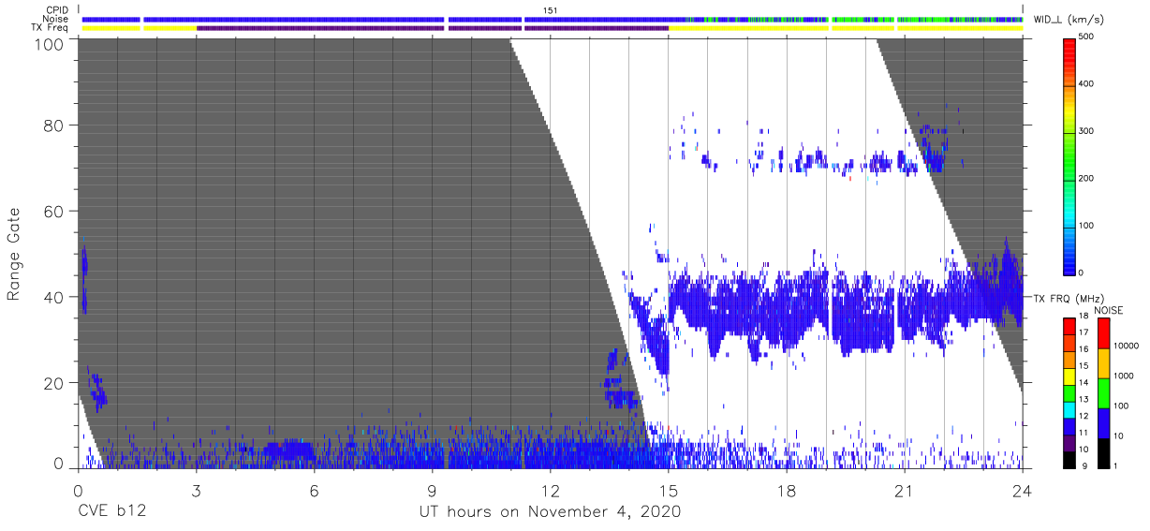The image size is (1150, 531).
Task: Click the '60' tick on the Range Gate axis
Action: [x=52, y=211]
